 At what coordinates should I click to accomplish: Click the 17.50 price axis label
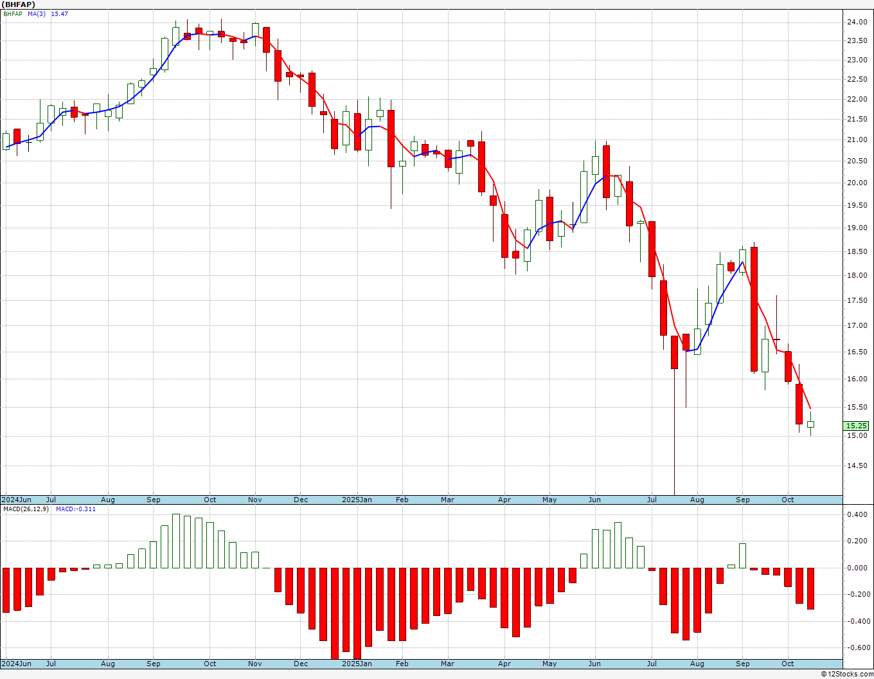coord(857,300)
